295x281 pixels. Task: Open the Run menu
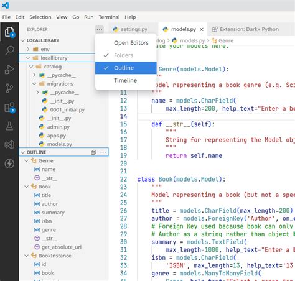pyautogui.click(x=89, y=17)
